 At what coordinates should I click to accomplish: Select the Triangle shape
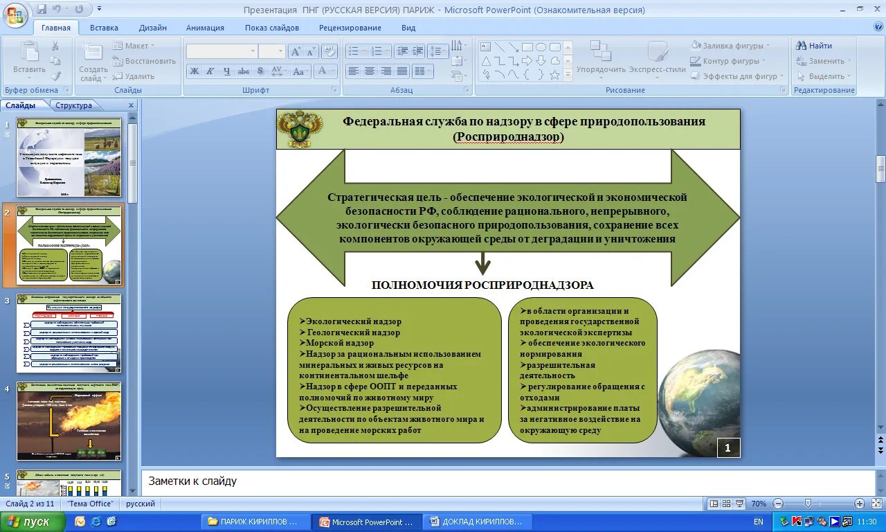[485, 61]
